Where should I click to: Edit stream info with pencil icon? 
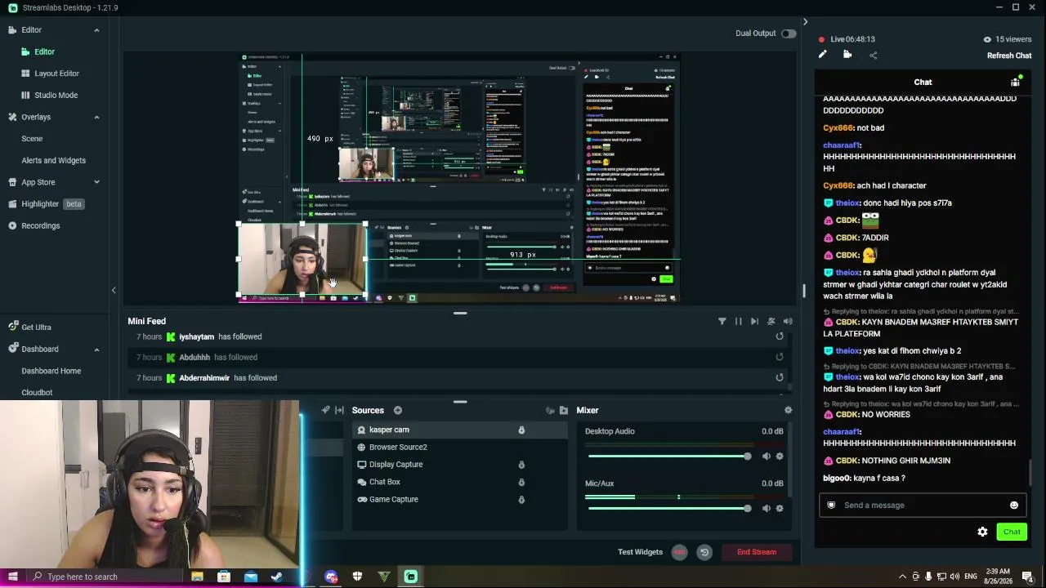coord(822,55)
